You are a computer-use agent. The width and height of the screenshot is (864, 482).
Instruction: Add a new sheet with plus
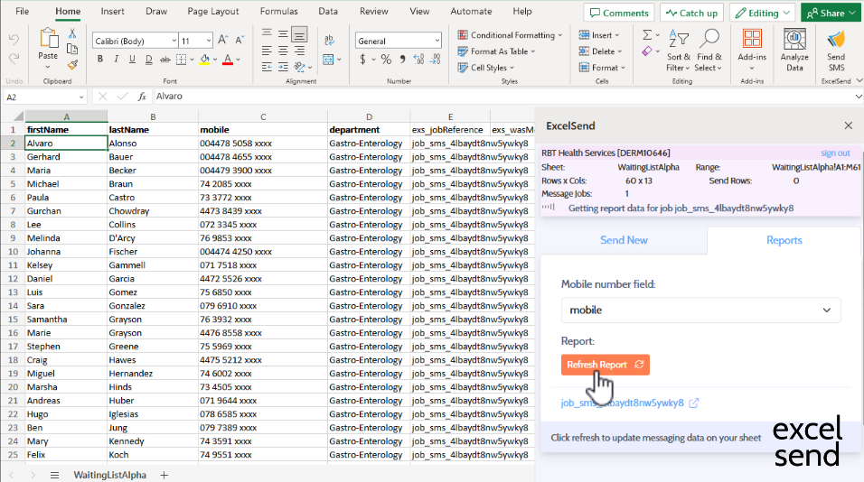164,475
